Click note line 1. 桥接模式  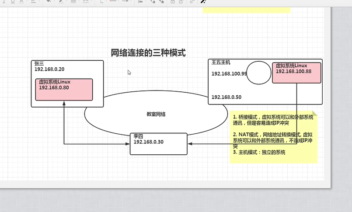(x=273, y=120)
